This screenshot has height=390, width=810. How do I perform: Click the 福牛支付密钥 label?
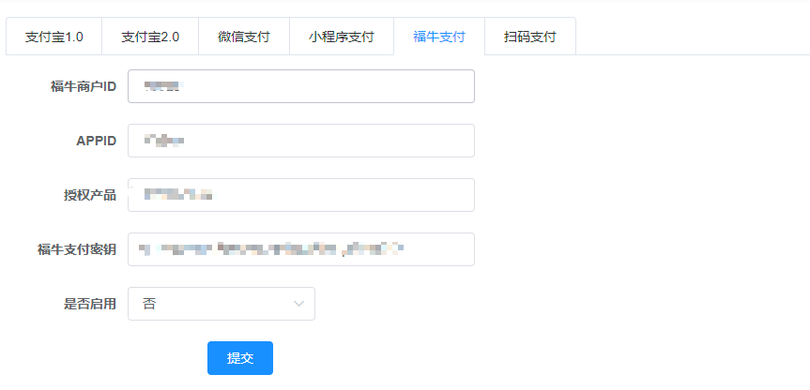[x=77, y=249]
